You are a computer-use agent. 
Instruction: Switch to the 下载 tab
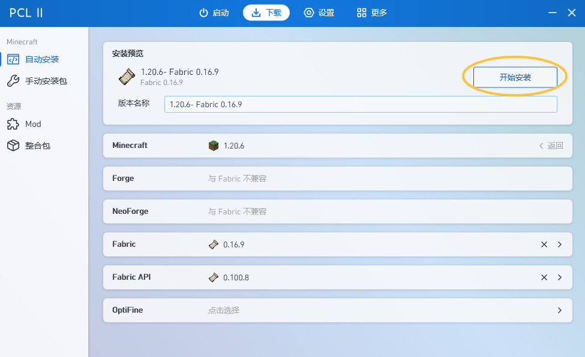(266, 13)
